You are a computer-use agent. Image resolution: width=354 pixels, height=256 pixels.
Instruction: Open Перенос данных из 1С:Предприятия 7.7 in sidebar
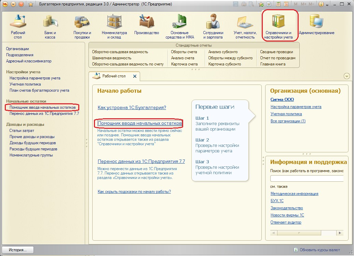click(44, 114)
